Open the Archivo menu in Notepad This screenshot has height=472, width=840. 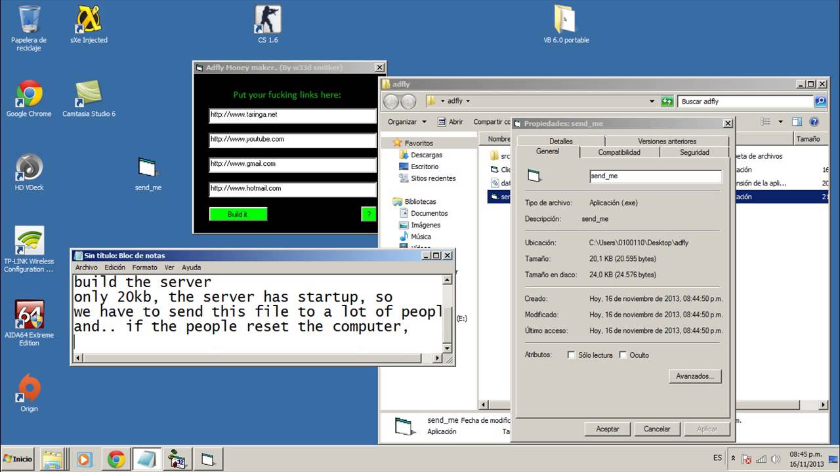coord(87,267)
